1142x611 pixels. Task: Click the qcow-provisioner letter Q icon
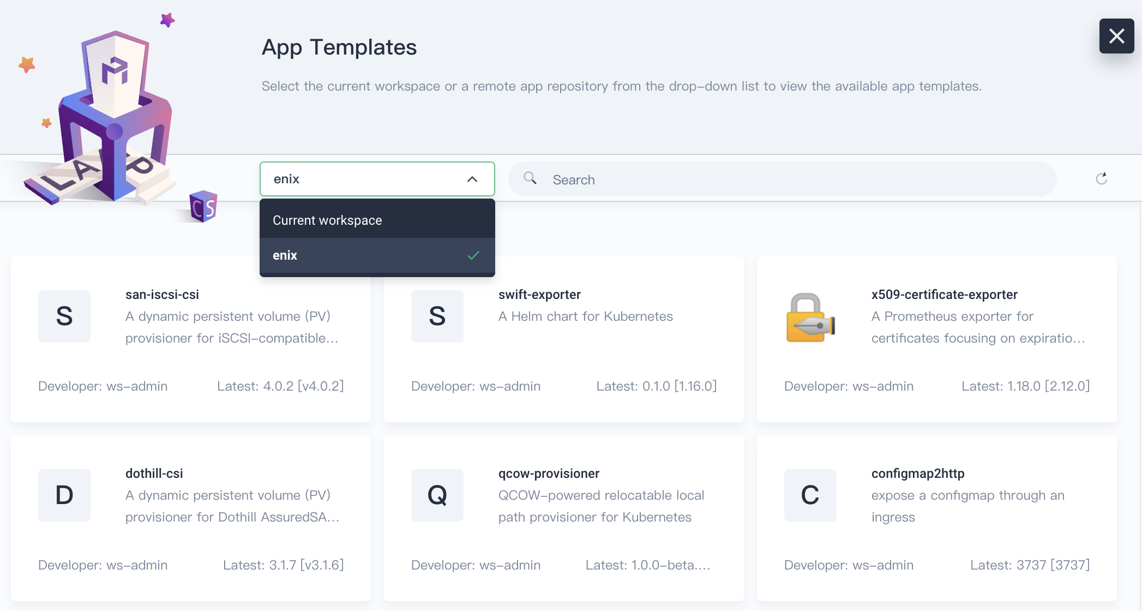click(437, 495)
